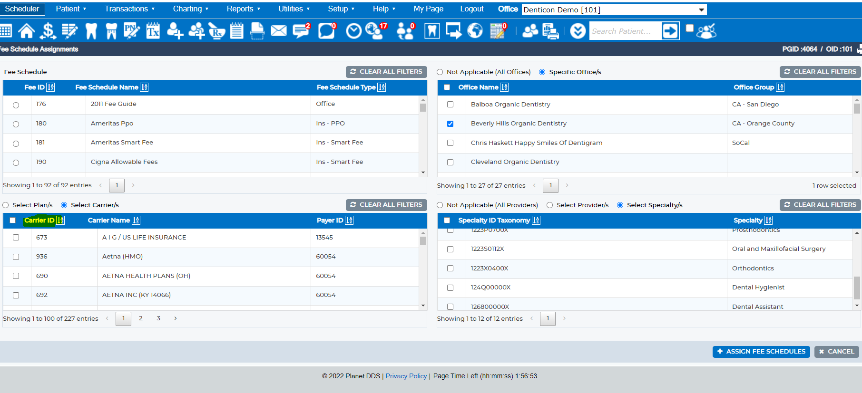Click the Assign Fee Schedules button
This screenshot has width=862, height=393.
click(x=761, y=352)
